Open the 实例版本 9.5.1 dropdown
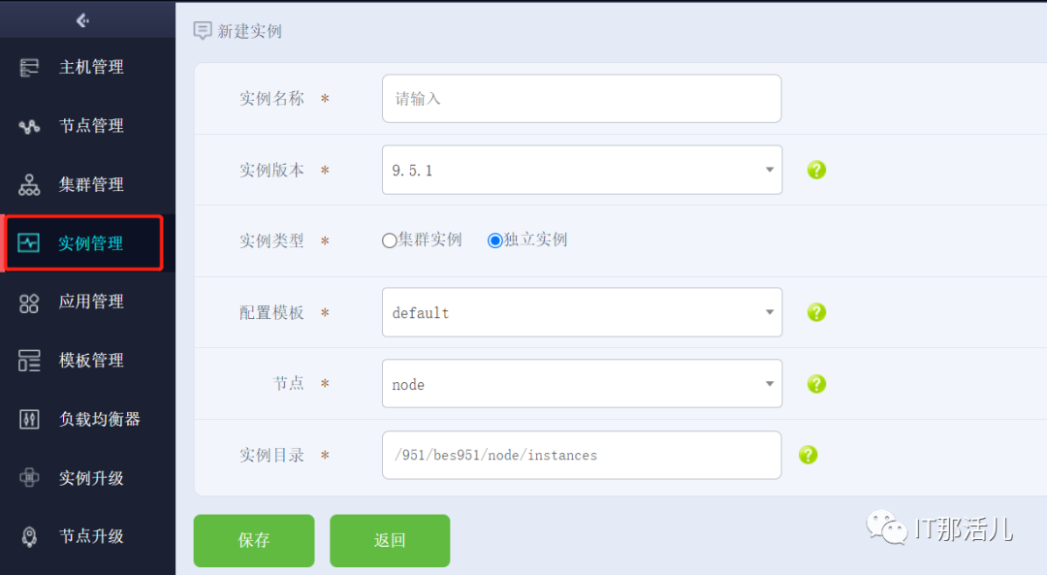The image size is (1047, 575). pos(582,170)
